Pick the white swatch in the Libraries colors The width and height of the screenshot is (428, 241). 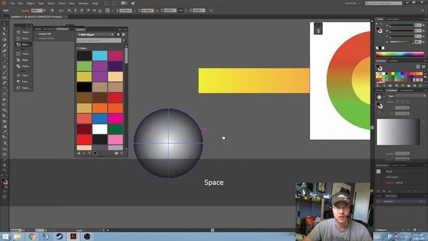coord(100,129)
